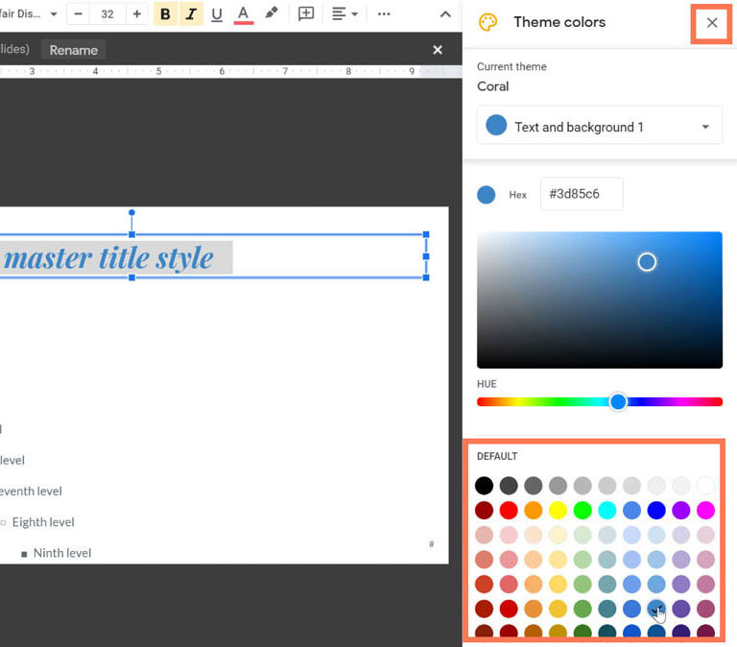Select the bright yellow swatch
This screenshot has height=647, width=737.
pos(558,510)
